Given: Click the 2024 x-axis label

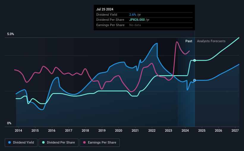Looking at the screenshot, I should [185, 130].
